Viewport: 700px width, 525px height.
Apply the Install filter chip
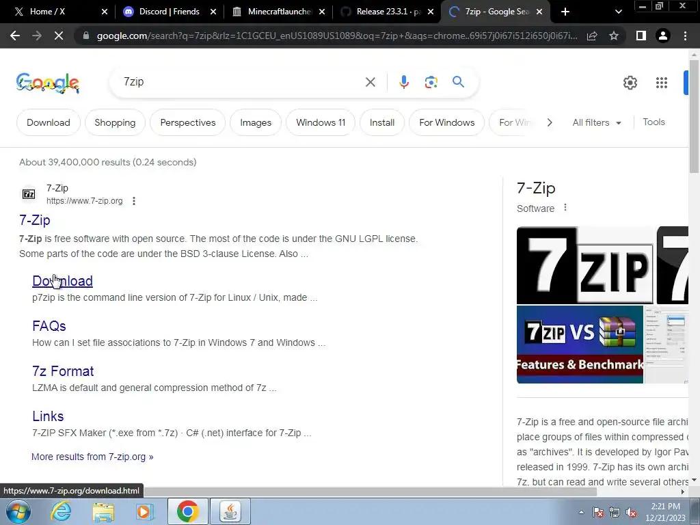coord(382,122)
